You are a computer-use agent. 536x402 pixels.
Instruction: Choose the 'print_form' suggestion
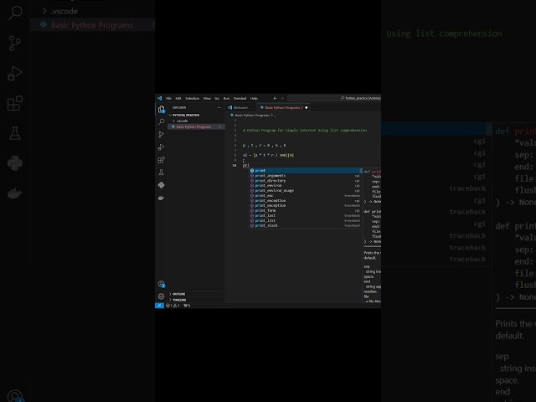click(x=305, y=210)
